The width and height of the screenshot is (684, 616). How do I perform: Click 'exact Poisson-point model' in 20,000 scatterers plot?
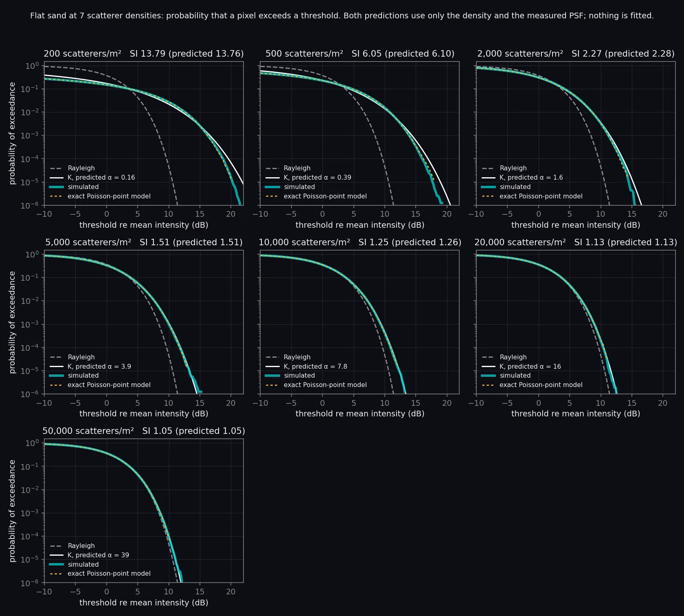click(x=541, y=385)
